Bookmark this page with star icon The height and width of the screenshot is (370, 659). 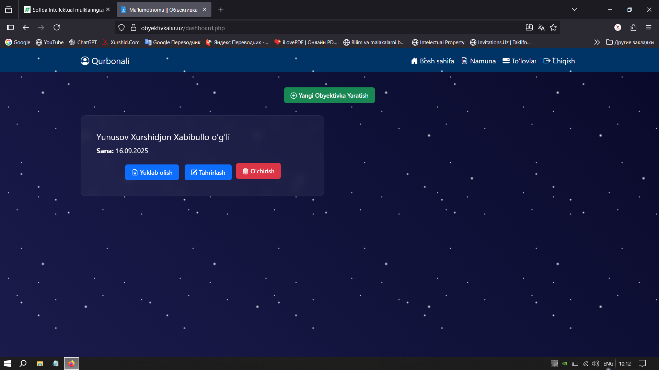[x=553, y=27]
